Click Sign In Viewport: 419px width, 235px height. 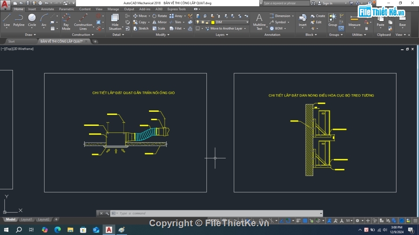[327, 3]
